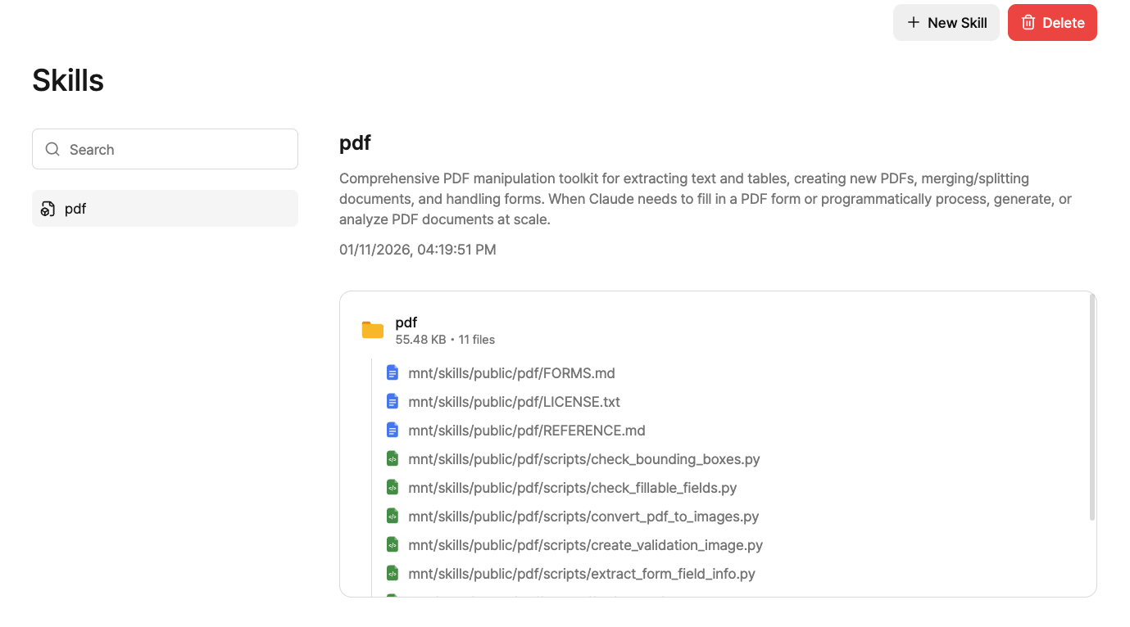This screenshot has height=627, width=1130.
Task: Delete the selected pdf skill
Action: click(x=1052, y=23)
